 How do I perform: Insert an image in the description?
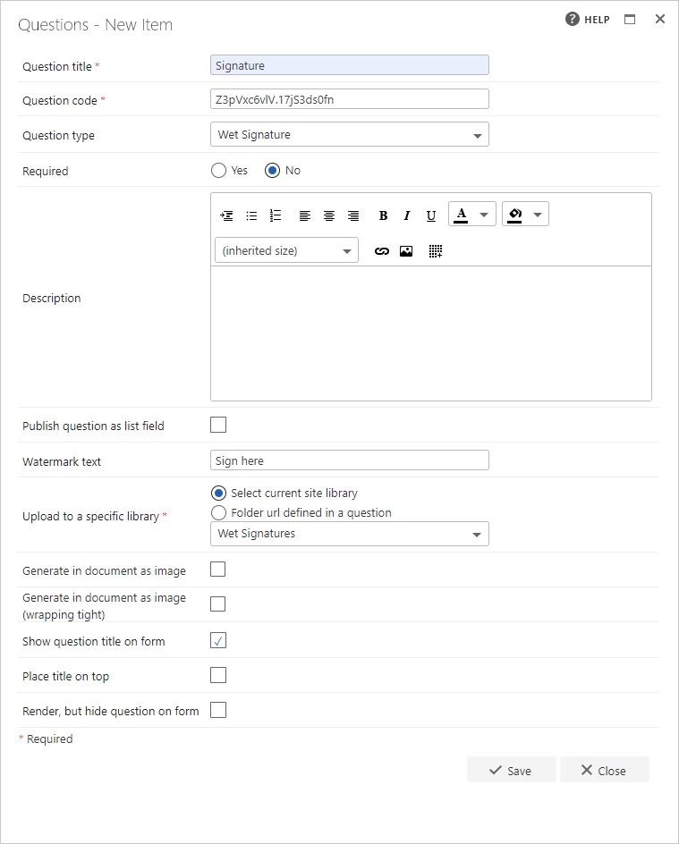[x=406, y=251]
